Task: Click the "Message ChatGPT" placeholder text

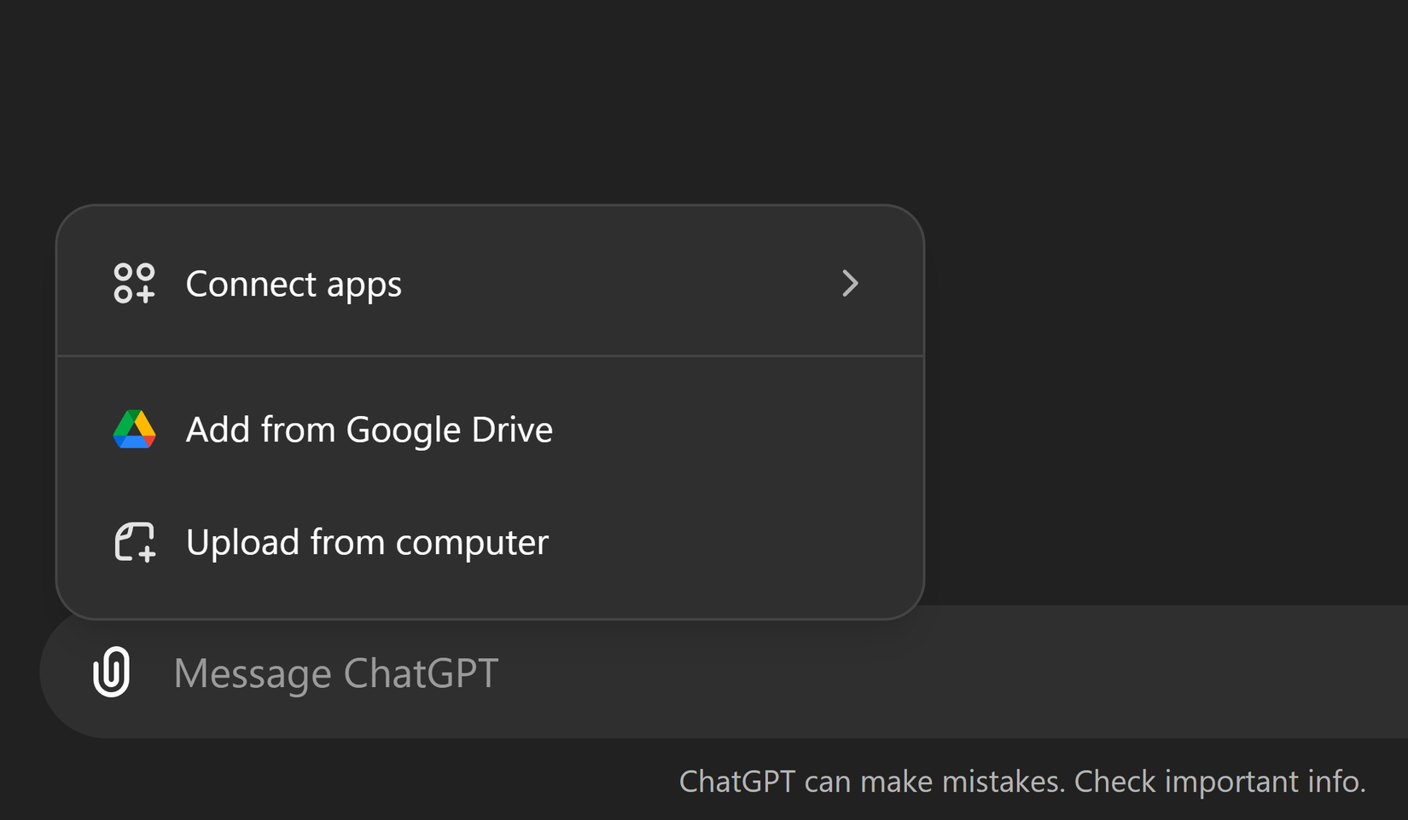Action: [x=335, y=673]
